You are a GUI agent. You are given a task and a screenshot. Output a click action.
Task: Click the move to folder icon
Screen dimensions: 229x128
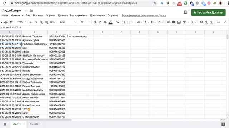click(31, 10)
